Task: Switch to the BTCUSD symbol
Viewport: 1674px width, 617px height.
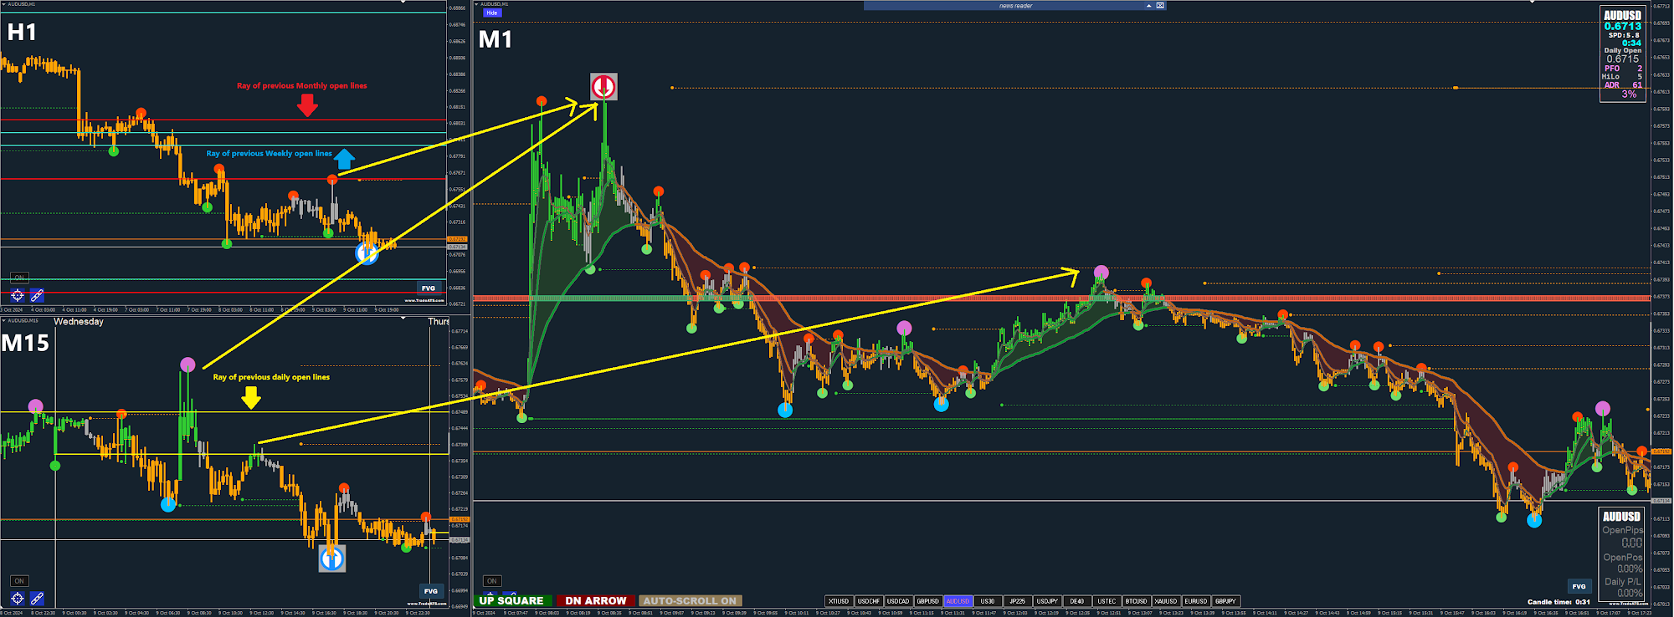Action: pos(1136,601)
